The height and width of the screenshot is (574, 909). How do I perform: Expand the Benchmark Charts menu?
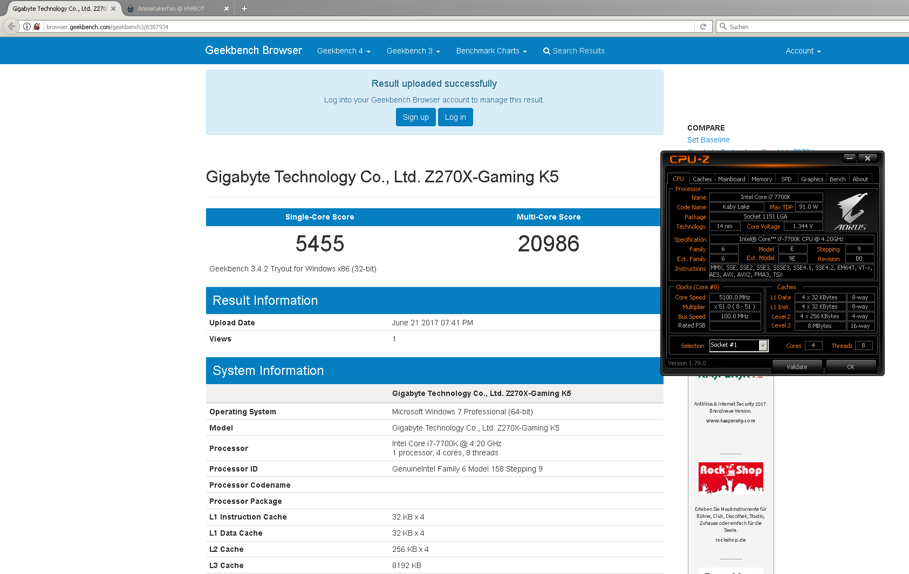[x=491, y=51]
